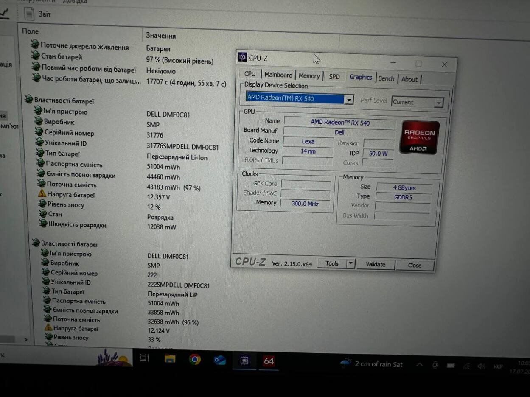The image size is (530, 397).
Task: Switch to the Mainboard tab
Action: tap(278, 75)
